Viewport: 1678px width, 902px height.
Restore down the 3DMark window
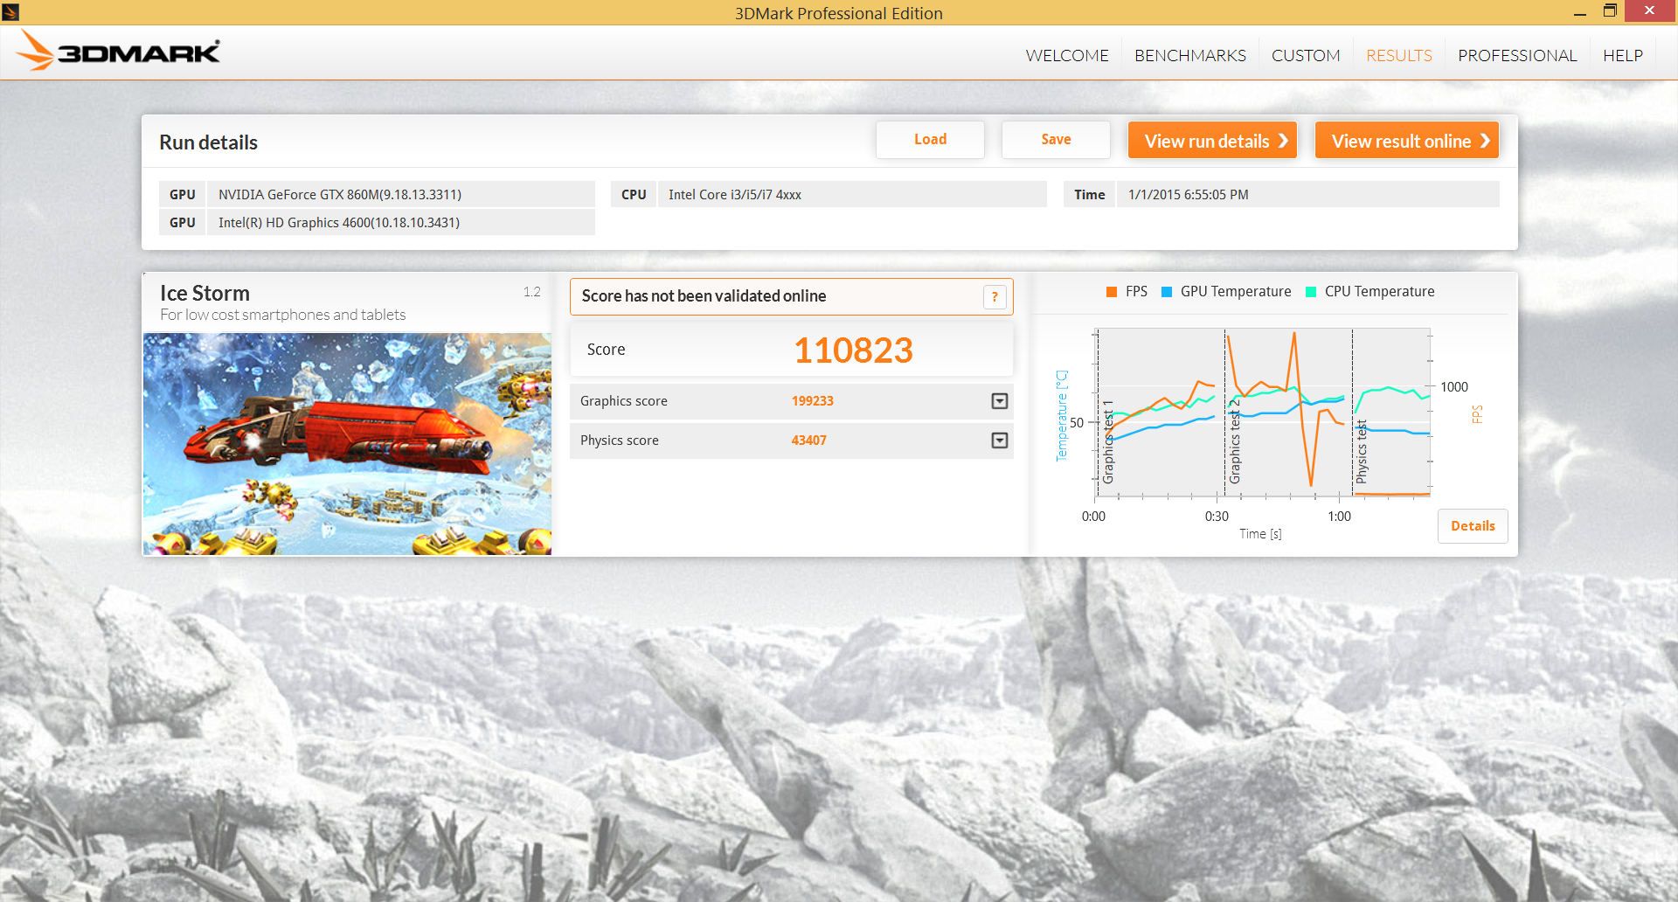[x=1610, y=10]
